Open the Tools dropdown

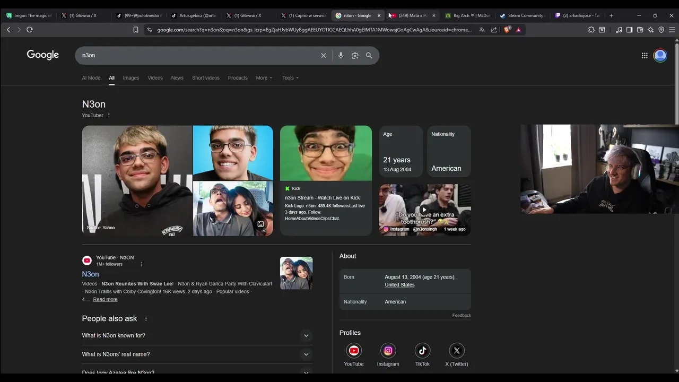coord(290,78)
